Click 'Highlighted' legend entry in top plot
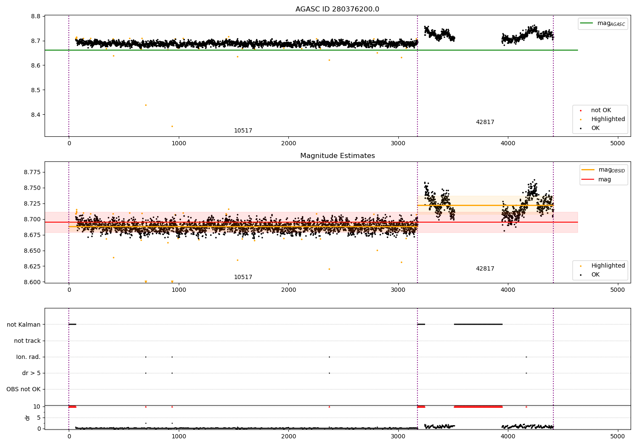This screenshot has width=637, height=446. [603, 119]
